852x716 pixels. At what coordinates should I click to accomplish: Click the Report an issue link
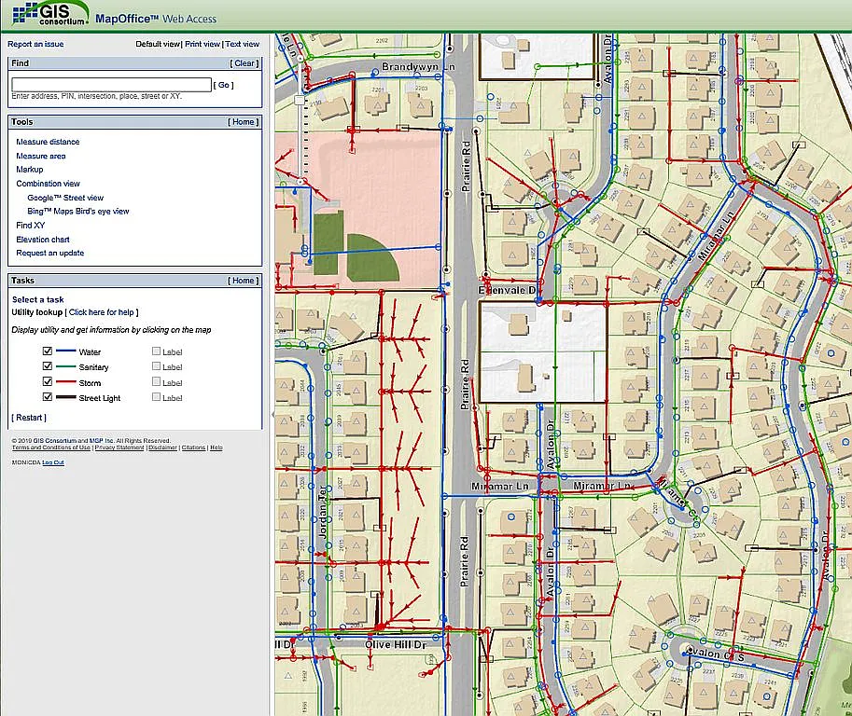click(35, 44)
